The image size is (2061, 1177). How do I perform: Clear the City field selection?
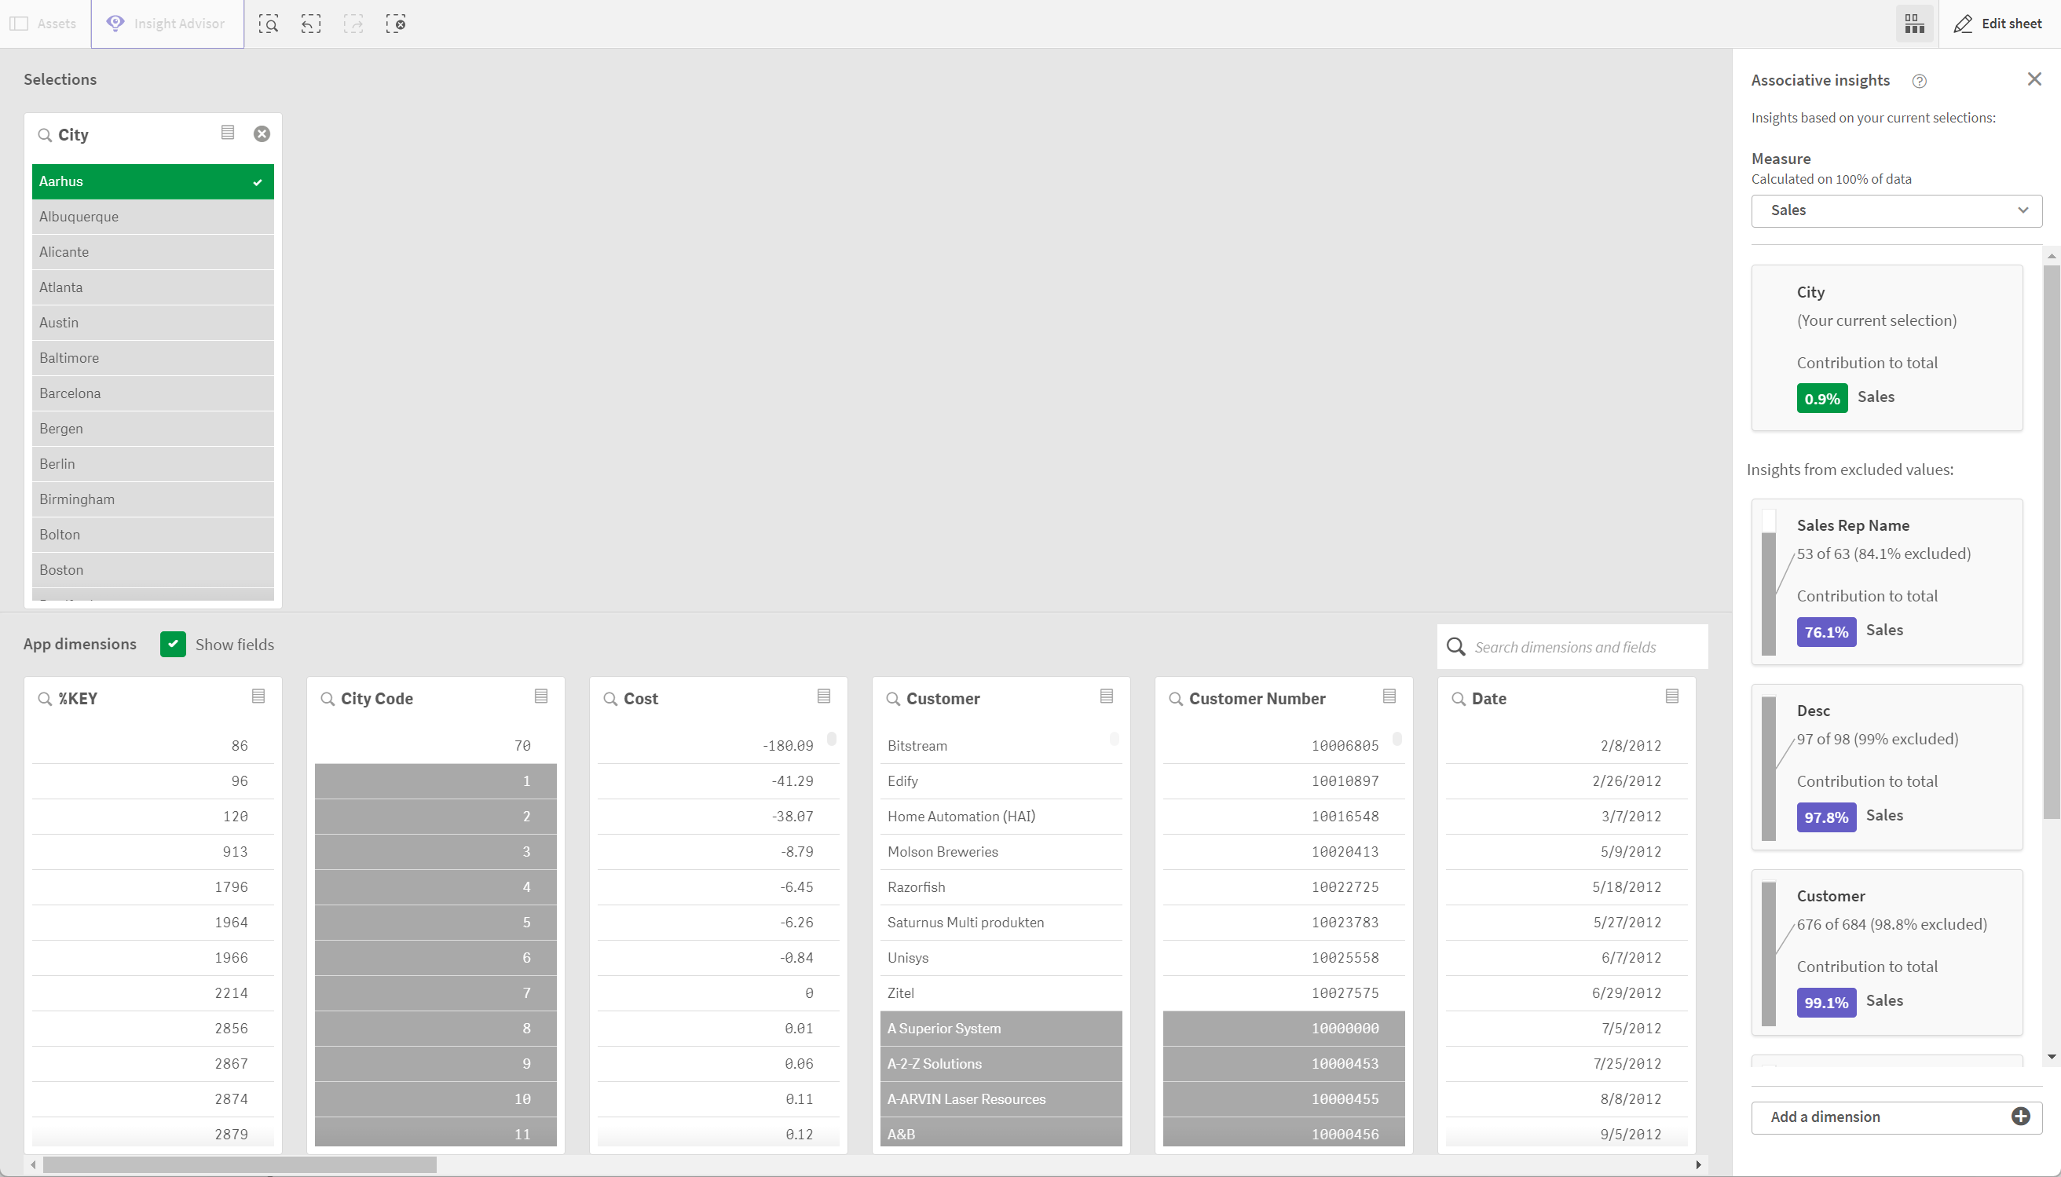coord(262,134)
